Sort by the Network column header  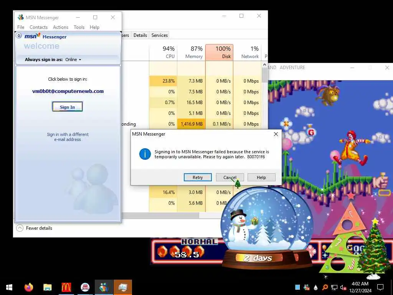click(247, 52)
